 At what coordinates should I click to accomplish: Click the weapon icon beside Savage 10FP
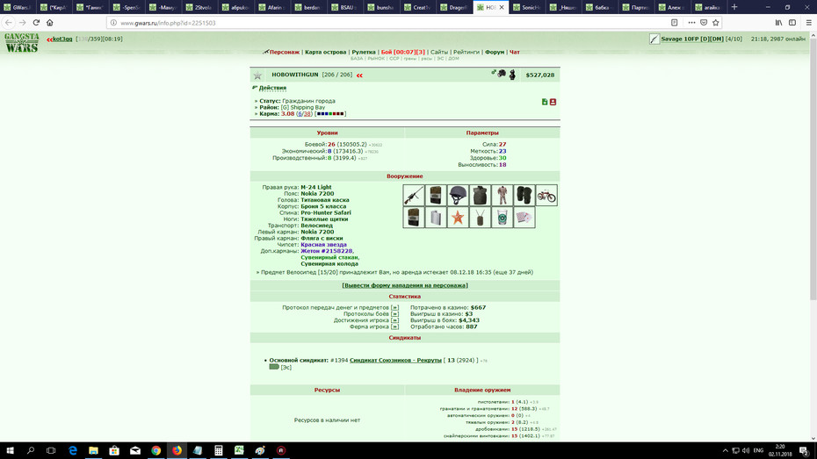654,39
